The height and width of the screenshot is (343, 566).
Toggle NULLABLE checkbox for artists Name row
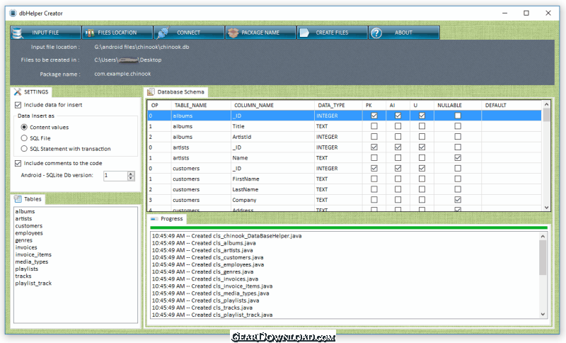point(458,157)
